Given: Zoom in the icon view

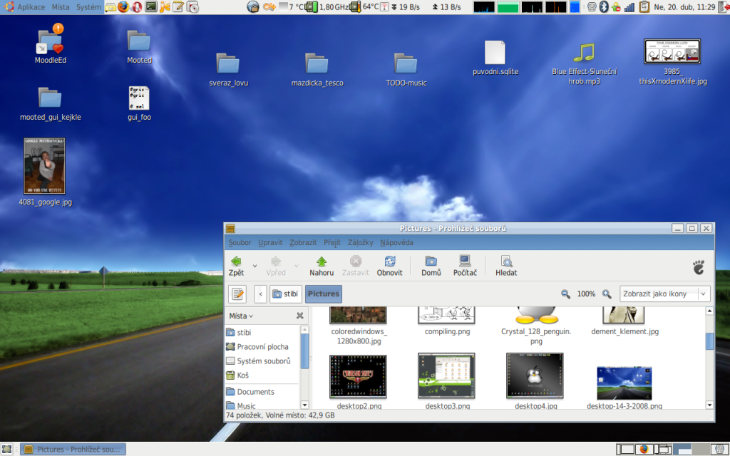Looking at the screenshot, I should point(607,294).
